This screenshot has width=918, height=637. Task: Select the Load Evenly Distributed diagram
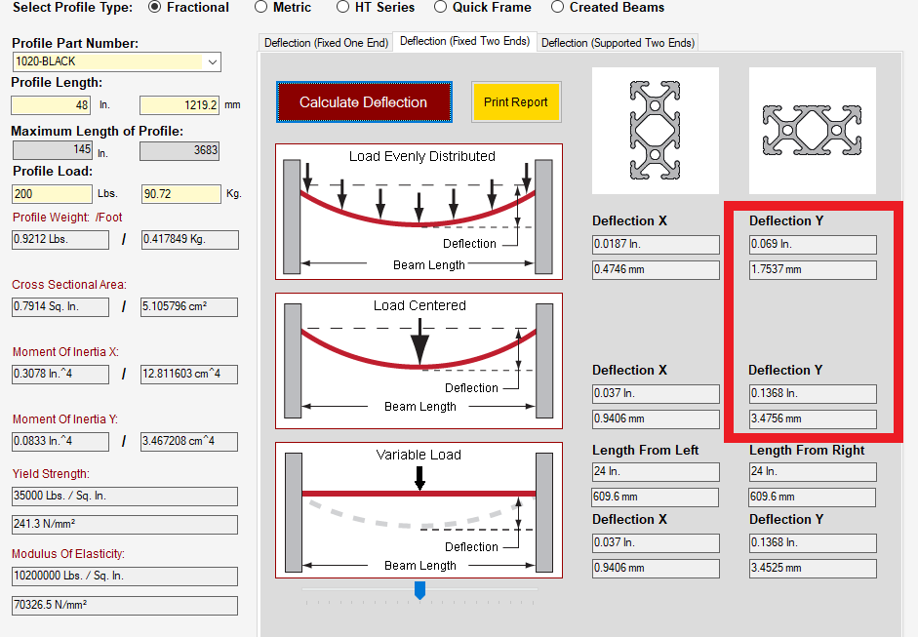click(x=419, y=211)
